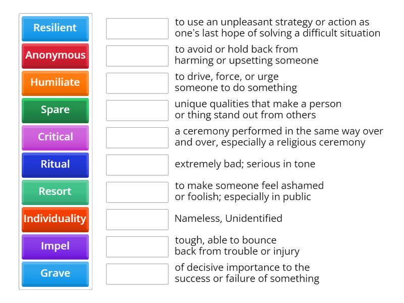Click the Grave word tile
This screenshot has width=404, height=303.
click(x=55, y=274)
